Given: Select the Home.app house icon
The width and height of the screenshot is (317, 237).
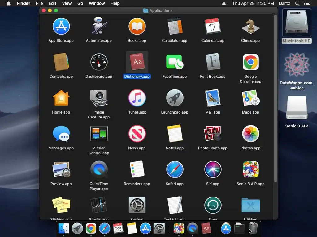Looking at the screenshot, I should tap(61, 98).
